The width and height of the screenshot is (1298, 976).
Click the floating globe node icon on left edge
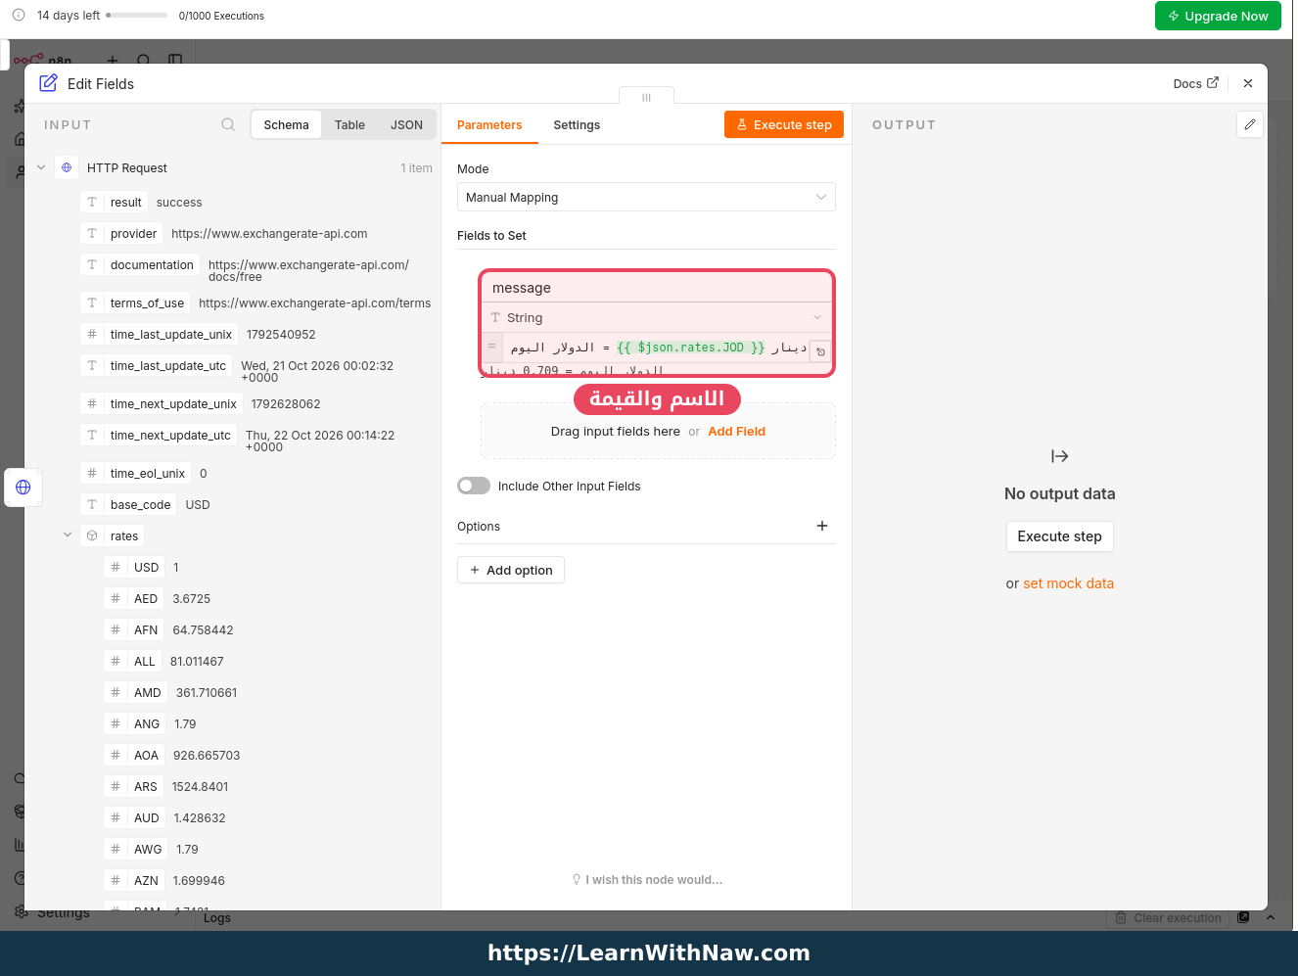coord(23,487)
